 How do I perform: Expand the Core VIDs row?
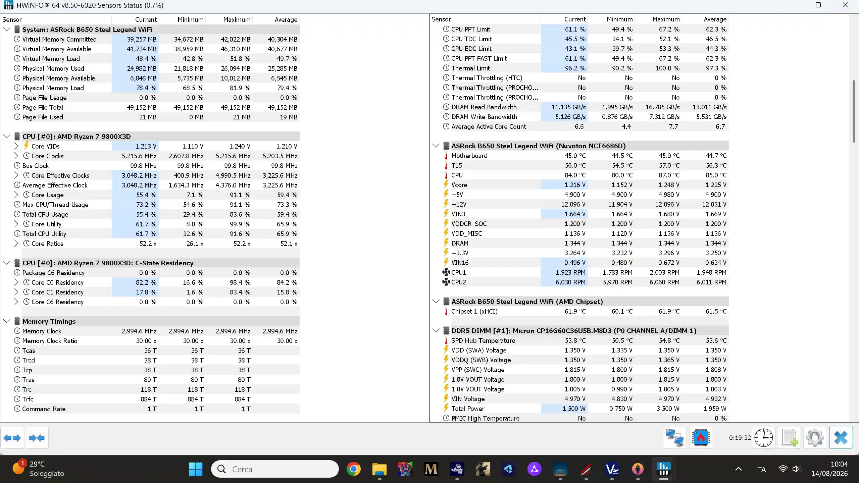[x=16, y=146]
